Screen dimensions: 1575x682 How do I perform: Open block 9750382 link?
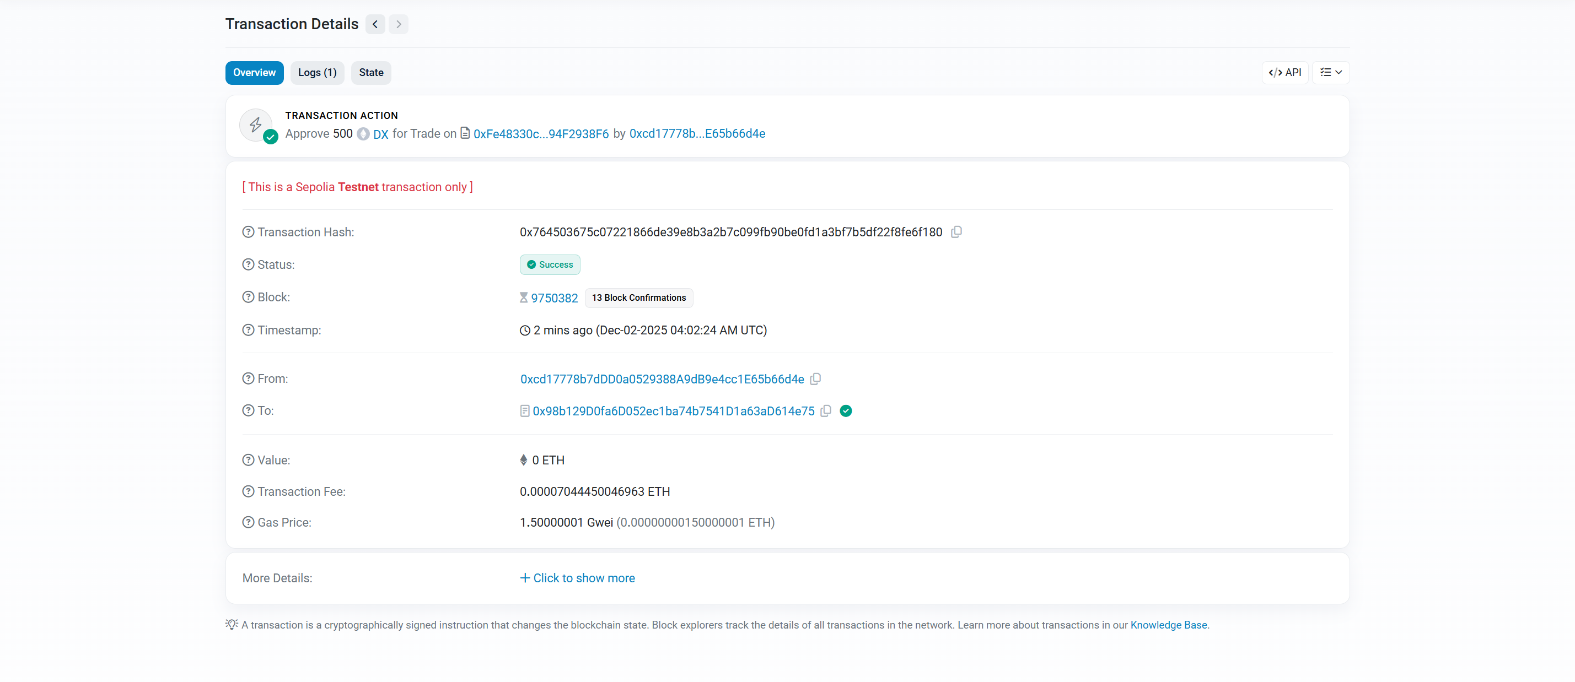(554, 298)
